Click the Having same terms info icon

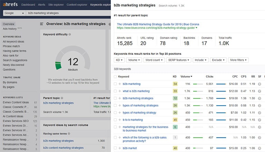click(69, 134)
